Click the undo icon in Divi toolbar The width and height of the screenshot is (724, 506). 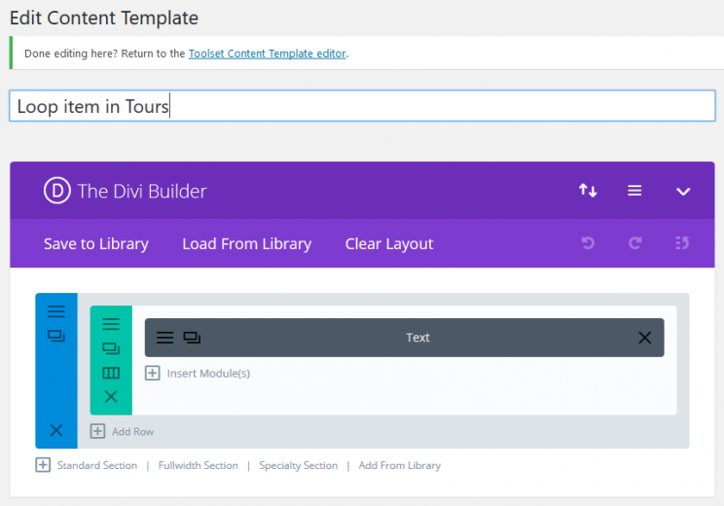click(x=588, y=243)
